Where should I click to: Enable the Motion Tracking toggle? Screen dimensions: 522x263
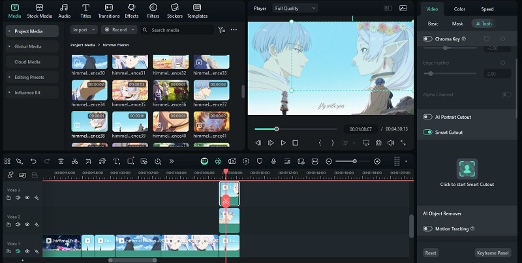(427, 228)
